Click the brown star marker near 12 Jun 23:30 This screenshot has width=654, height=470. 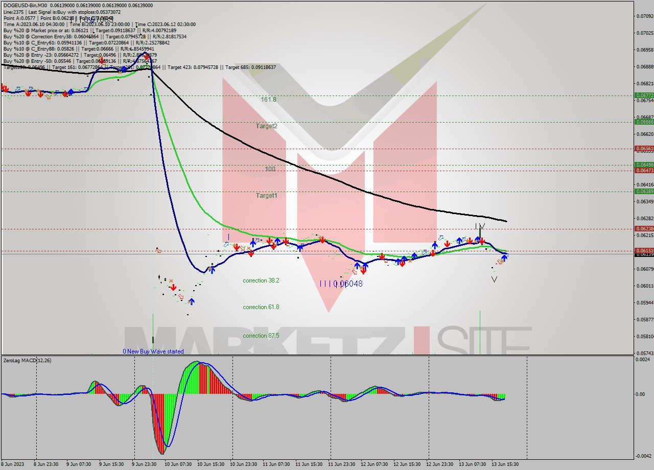410,261
